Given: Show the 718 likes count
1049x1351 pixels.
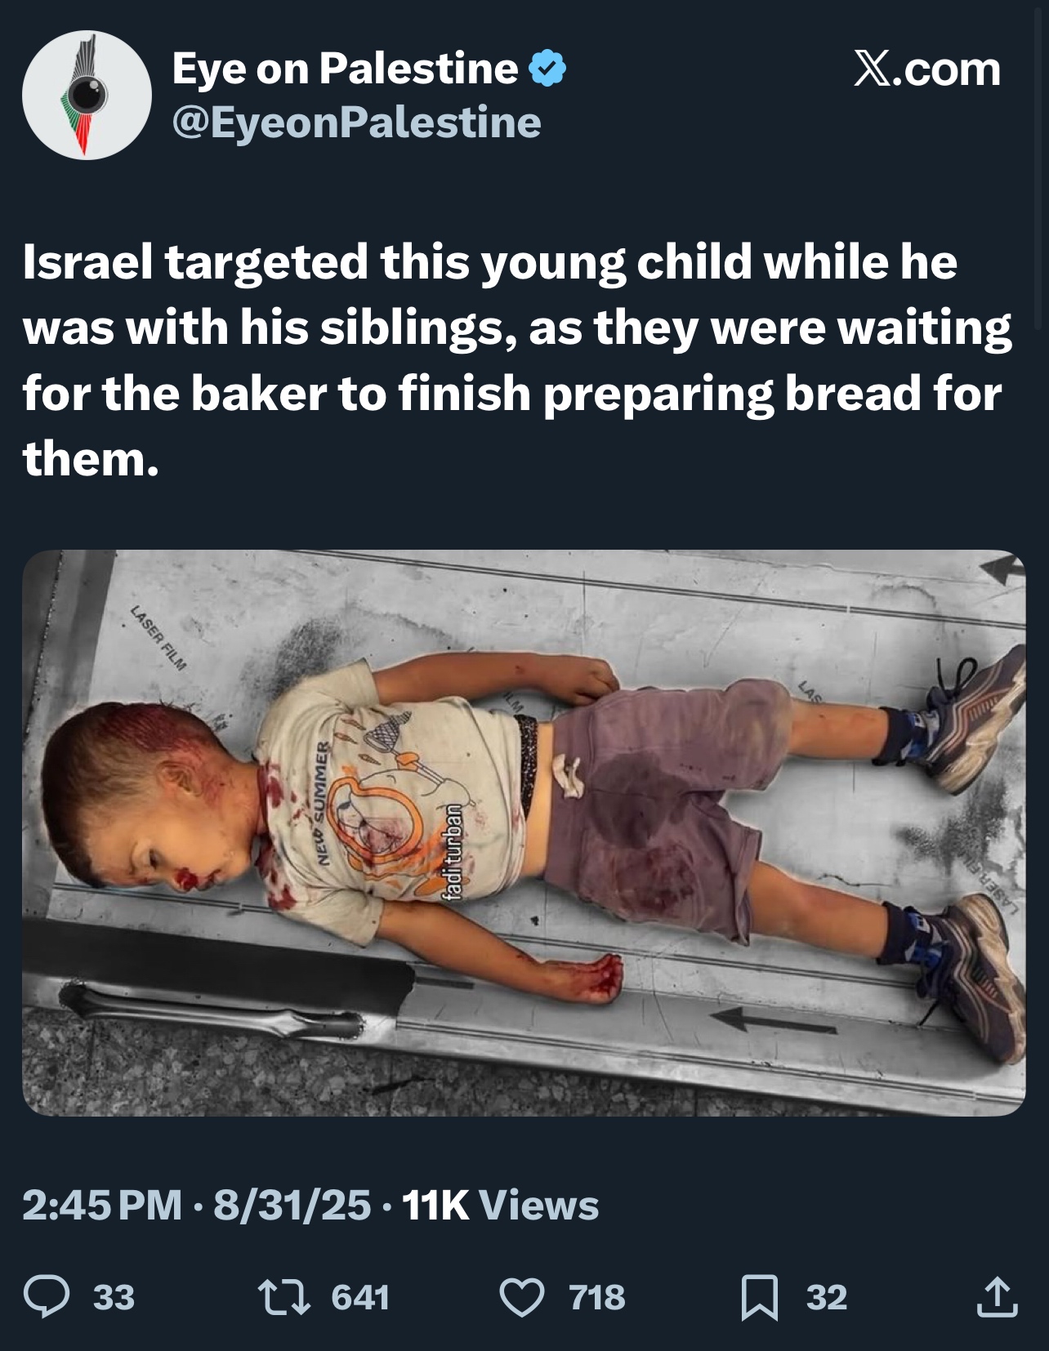Looking at the screenshot, I should point(597,1297).
